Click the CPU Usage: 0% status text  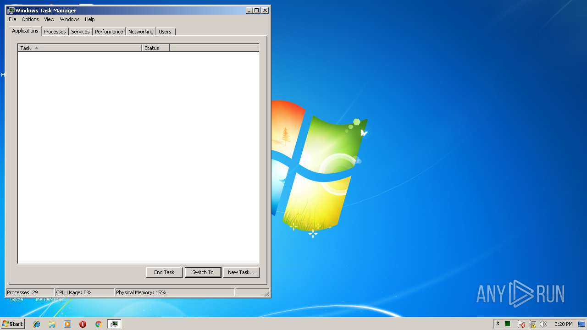coord(74,292)
